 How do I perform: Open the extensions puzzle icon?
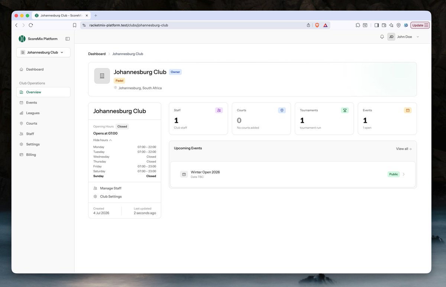pyautogui.click(x=358, y=25)
